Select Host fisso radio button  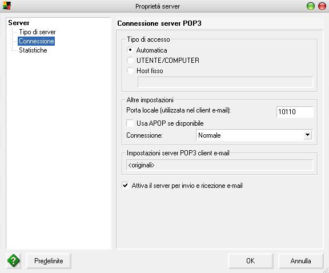[x=130, y=70]
